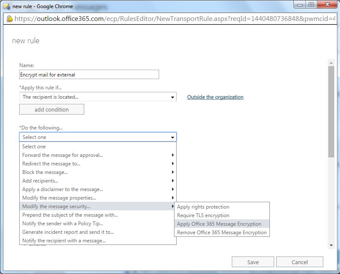Choose 'Notify the recipient with a message...'

[x=98, y=240]
